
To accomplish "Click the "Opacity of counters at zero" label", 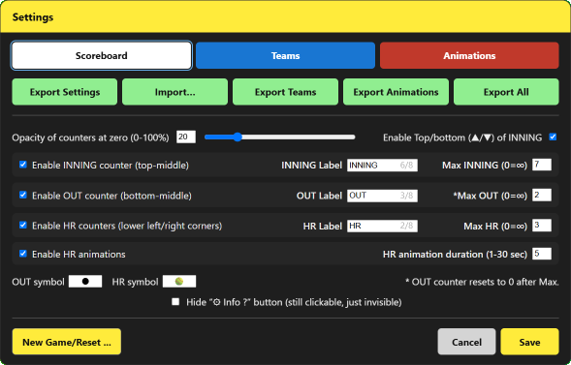I will (91, 137).
